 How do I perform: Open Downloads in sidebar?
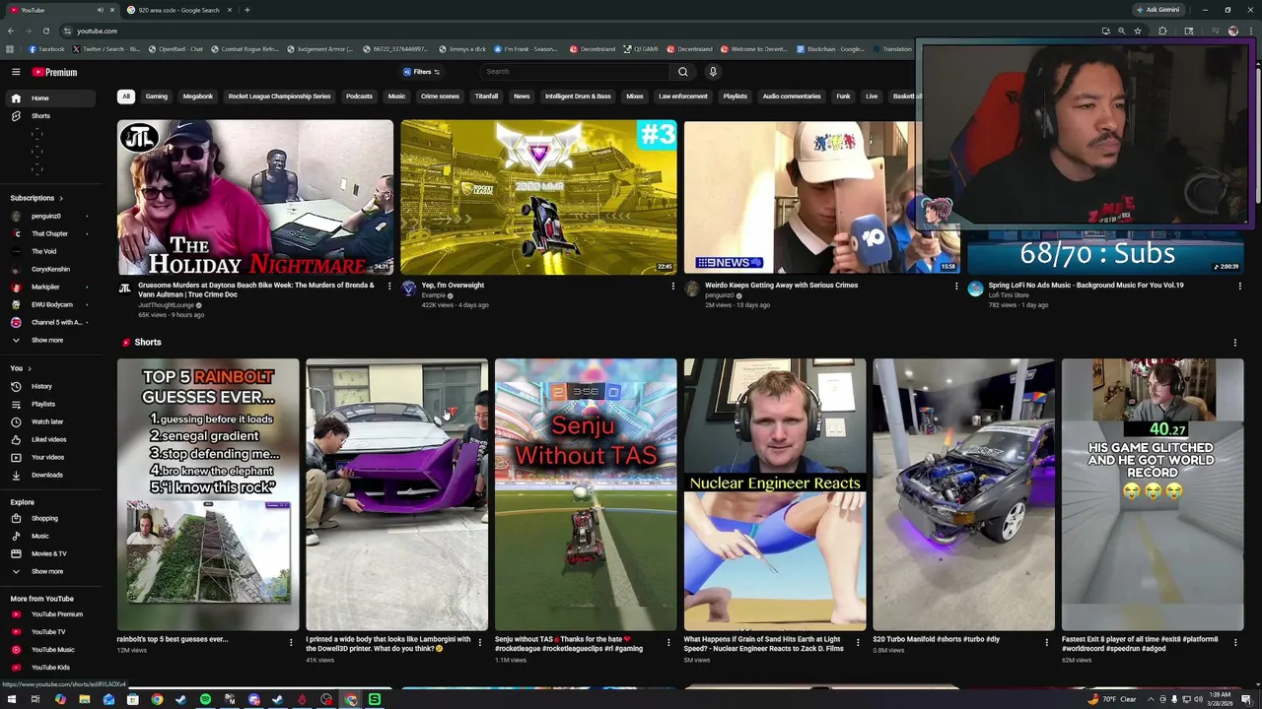pos(49,475)
